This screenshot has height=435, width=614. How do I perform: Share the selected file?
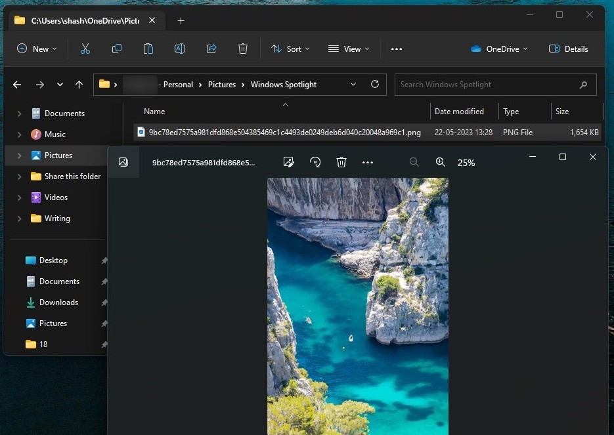point(211,49)
